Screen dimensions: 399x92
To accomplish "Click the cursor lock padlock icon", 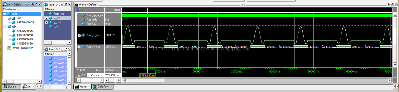I will 79,75.
